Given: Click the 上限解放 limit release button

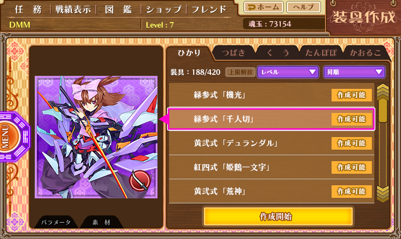Looking at the screenshot, I should click(240, 72).
